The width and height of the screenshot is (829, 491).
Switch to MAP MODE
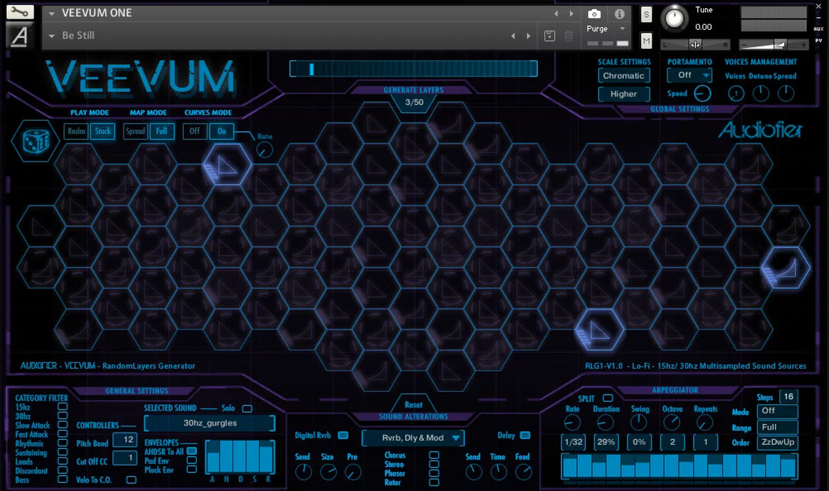(147, 112)
